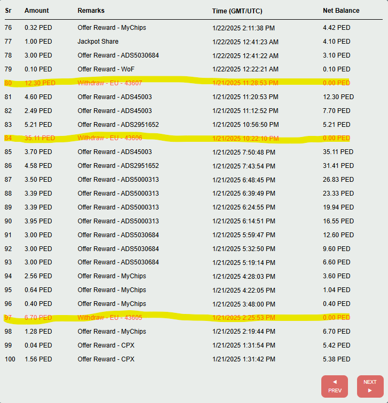Click Offer Reward - MyChips in row 94
This screenshot has width=388, height=403.
click(x=112, y=276)
